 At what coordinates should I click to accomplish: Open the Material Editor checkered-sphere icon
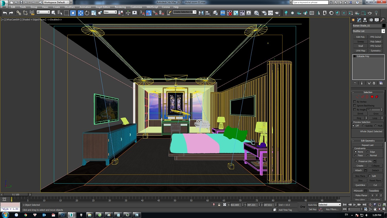(x=256, y=13)
